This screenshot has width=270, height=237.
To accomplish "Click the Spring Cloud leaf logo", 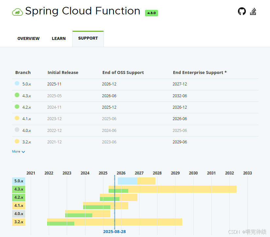I will 17,12.
